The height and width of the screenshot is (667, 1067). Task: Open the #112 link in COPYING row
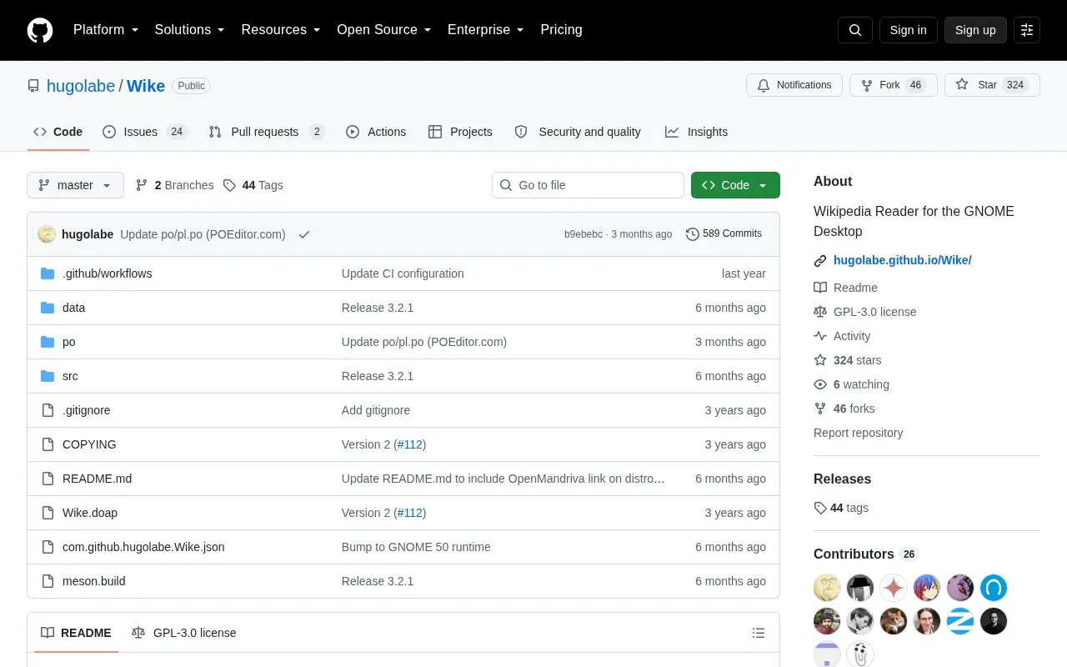410,444
